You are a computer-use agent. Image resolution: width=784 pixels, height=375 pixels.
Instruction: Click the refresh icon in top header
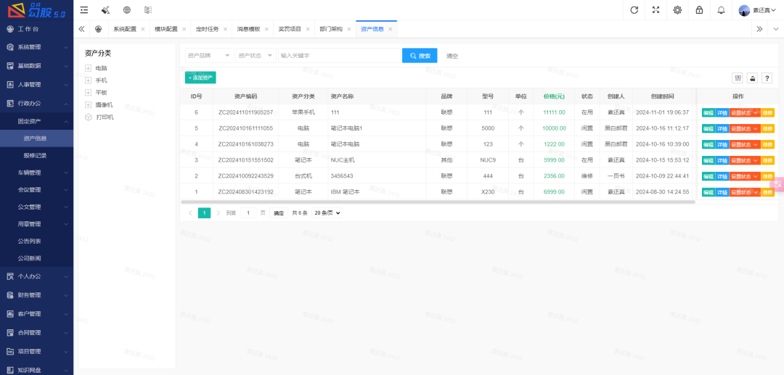click(634, 10)
